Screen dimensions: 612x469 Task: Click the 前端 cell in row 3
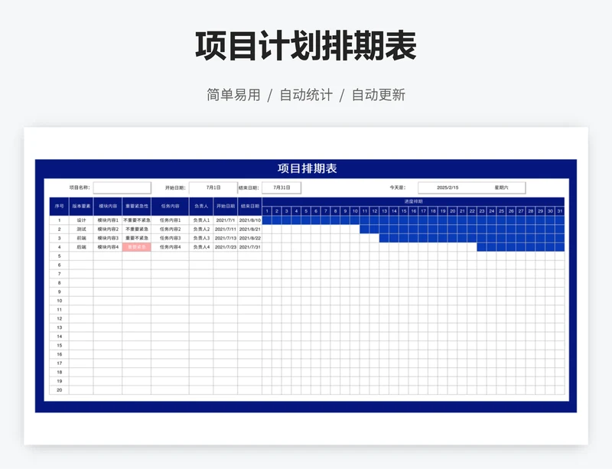tap(81, 238)
